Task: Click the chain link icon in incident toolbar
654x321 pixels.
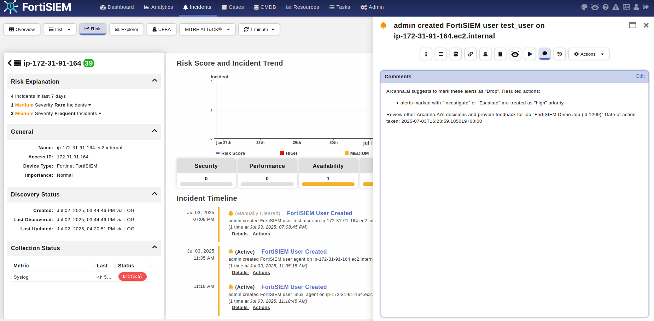Action: 471,54
